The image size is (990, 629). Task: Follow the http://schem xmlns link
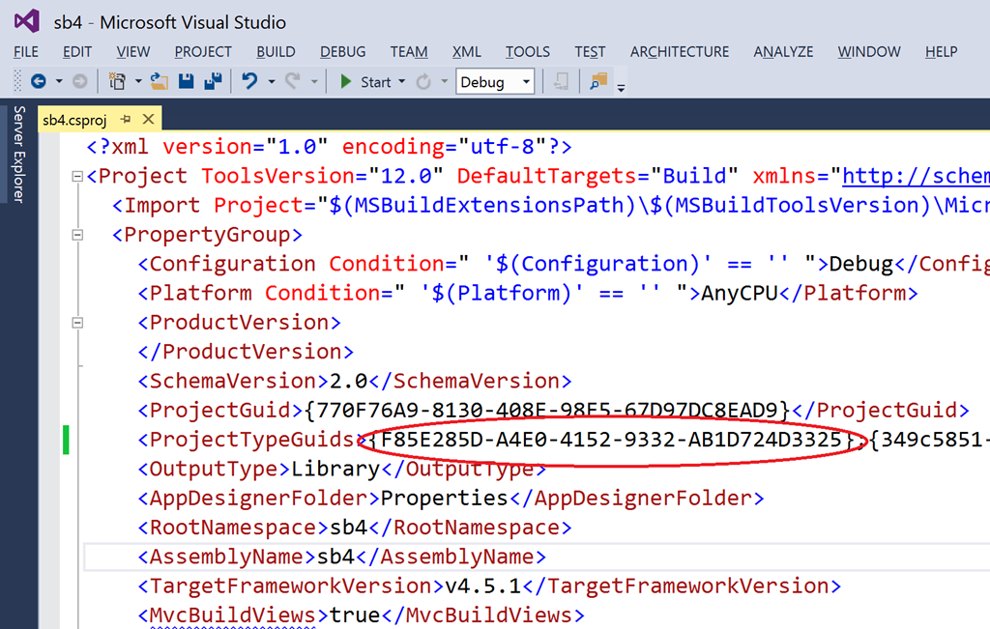[916, 176]
